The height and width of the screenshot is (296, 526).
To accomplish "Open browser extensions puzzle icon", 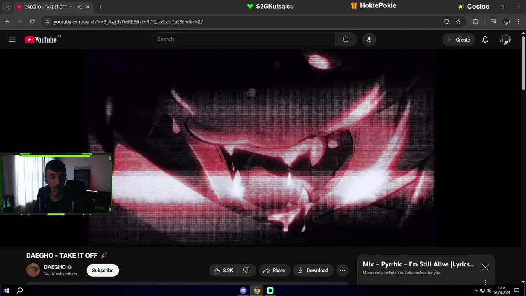I will pos(475,22).
